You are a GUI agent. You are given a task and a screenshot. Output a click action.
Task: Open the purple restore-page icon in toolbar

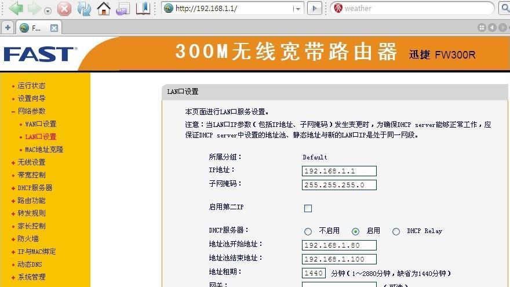123,9
